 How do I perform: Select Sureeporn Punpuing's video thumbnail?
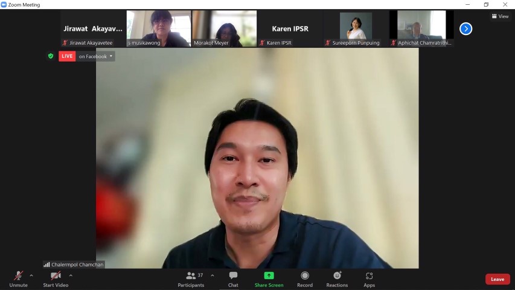pyautogui.click(x=356, y=28)
